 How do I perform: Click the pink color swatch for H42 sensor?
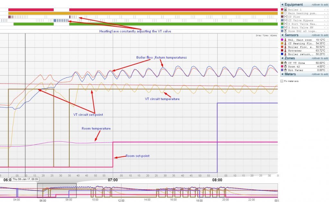pos(282,40)
